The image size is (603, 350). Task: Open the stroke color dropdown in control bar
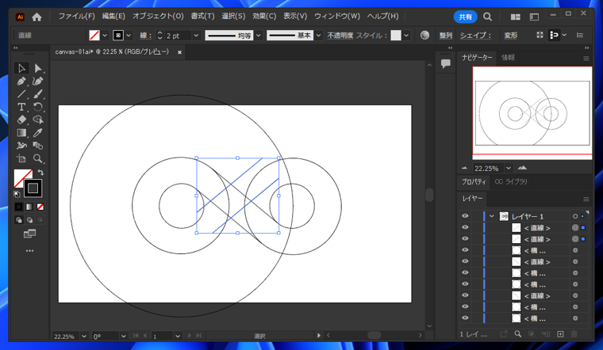[x=129, y=36]
